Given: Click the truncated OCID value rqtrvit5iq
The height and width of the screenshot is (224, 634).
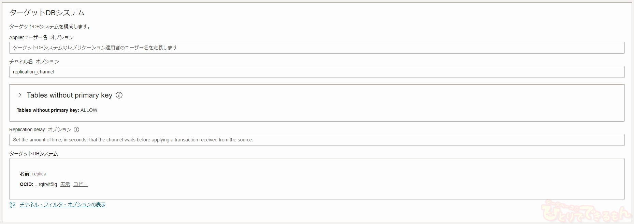Looking at the screenshot, I should coord(46,184).
